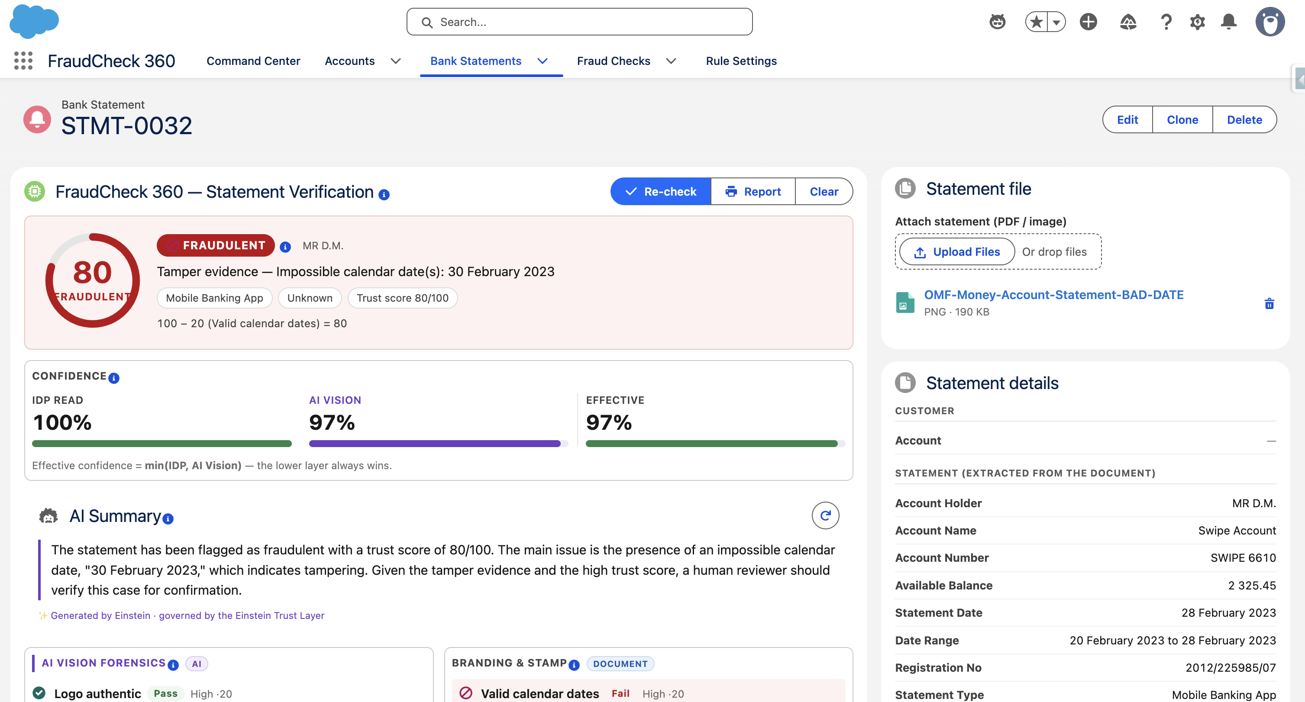Open OMF-Money-Account-Statement-BAD-DATE file link
The width and height of the screenshot is (1305, 702).
coord(1054,295)
